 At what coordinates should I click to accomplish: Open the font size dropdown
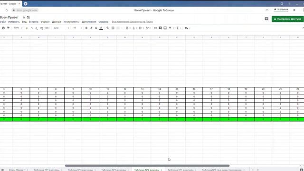point(77,28)
